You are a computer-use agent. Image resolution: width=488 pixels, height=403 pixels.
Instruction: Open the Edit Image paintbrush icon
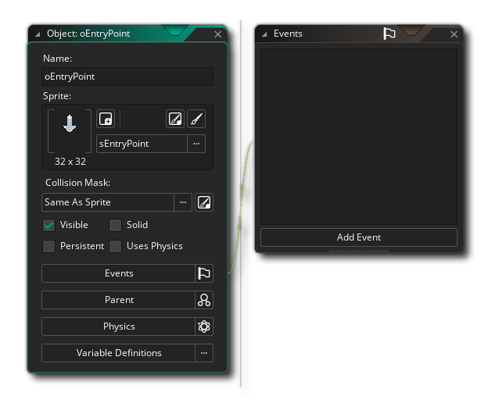pyautogui.click(x=196, y=119)
